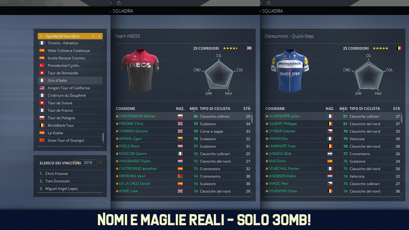Click the Belgian flag beside Deceuninck star rating
409x230 pixels.
pos(399,48)
